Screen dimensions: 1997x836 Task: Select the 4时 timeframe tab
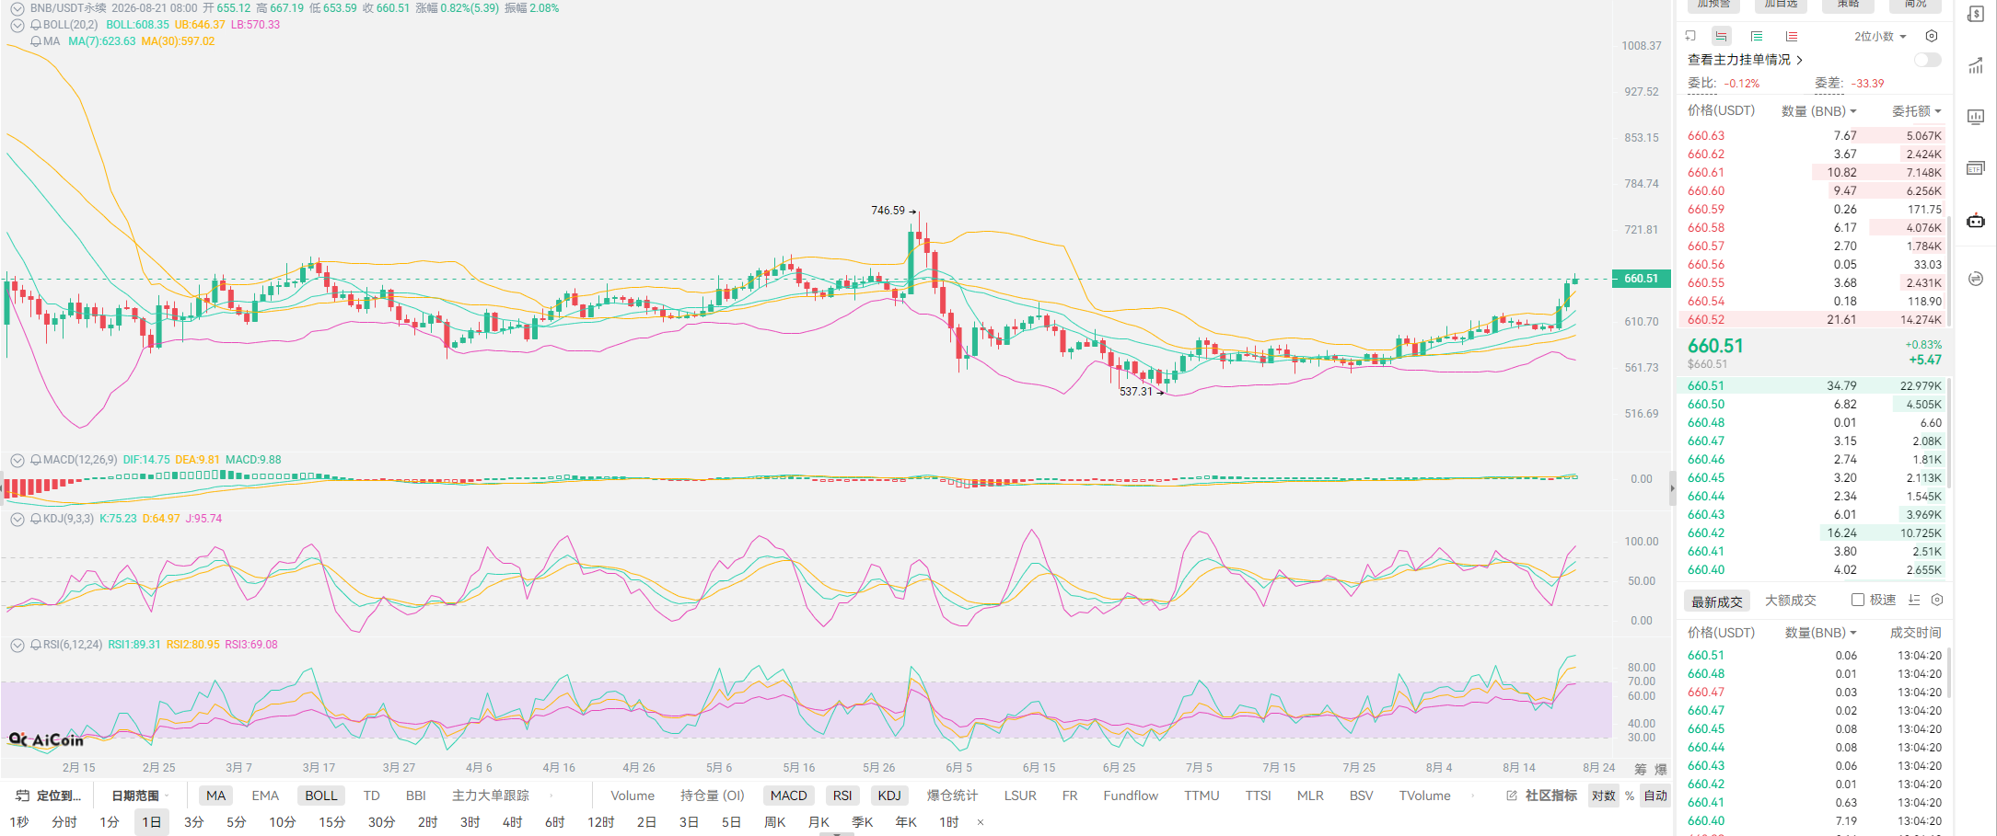(513, 822)
